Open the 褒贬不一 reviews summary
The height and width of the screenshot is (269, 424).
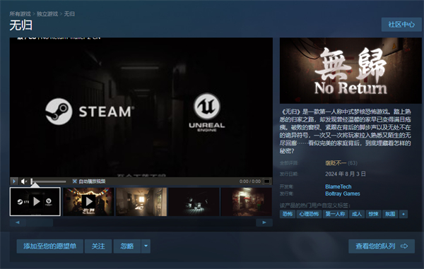336,163
